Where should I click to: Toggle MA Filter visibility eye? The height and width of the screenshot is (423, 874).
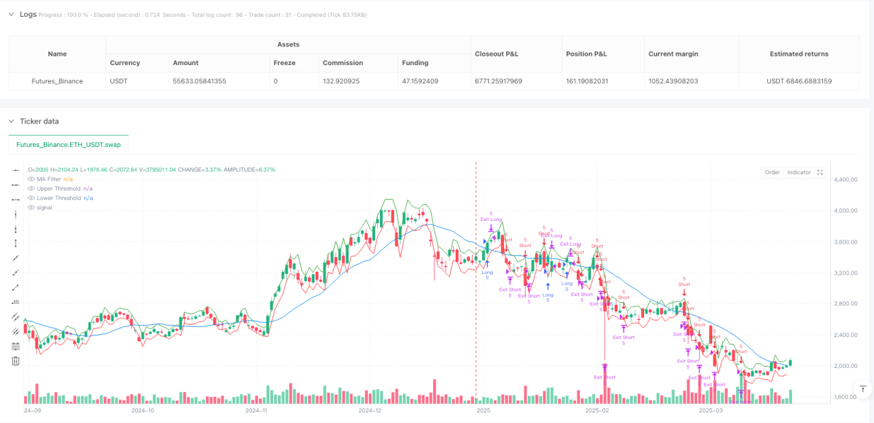pyautogui.click(x=31, y=179)
